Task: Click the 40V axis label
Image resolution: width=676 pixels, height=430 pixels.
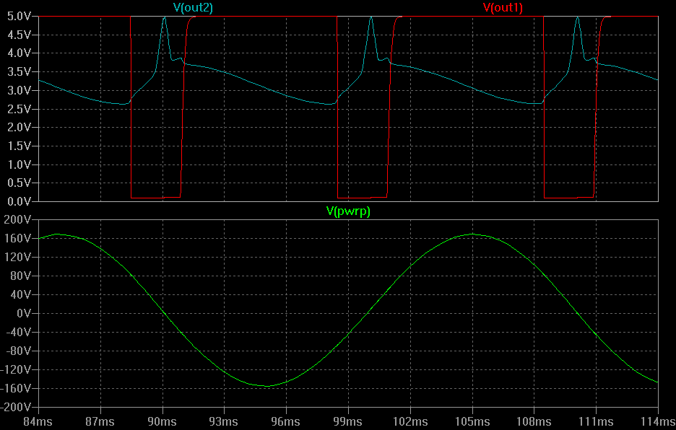Action: (20, 294)
